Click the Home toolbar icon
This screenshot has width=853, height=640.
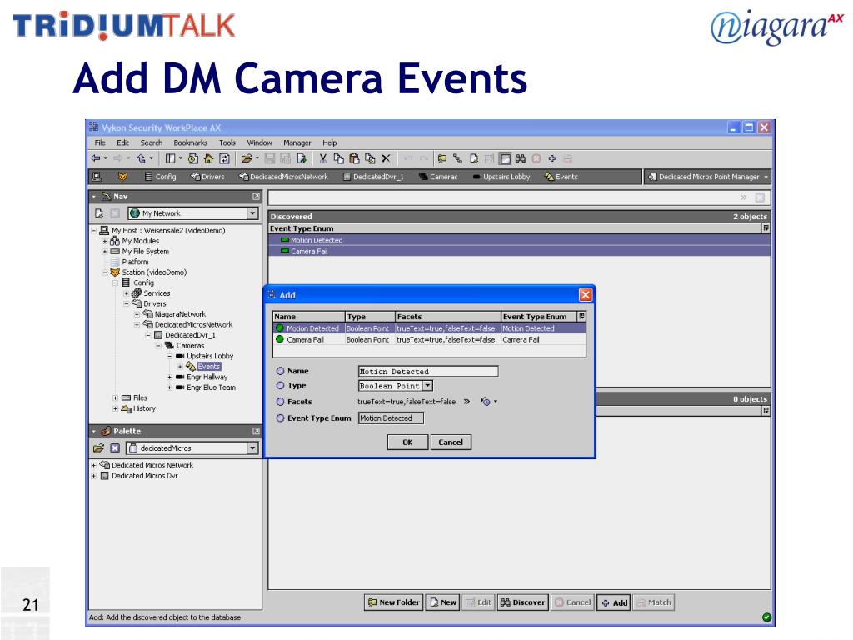click(x=208, y=158)
